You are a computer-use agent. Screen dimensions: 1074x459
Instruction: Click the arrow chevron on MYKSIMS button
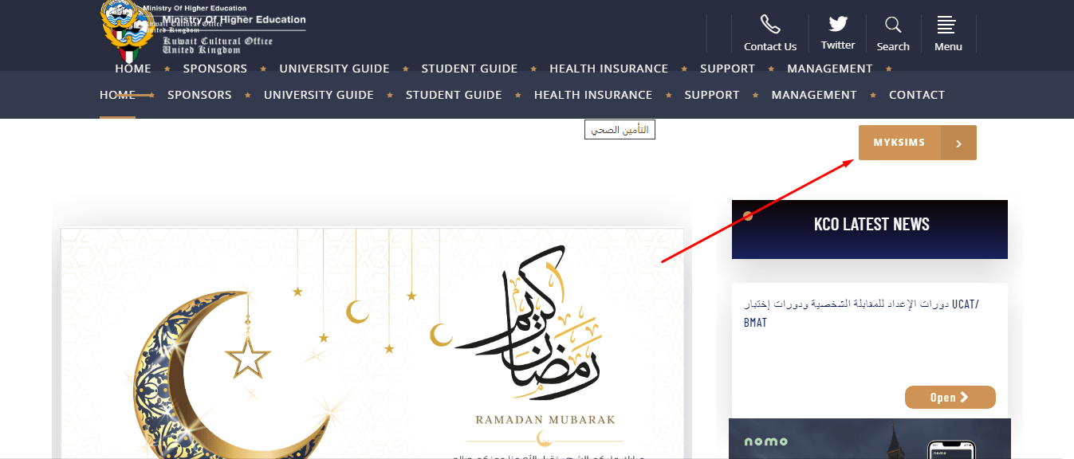[959, 143]
